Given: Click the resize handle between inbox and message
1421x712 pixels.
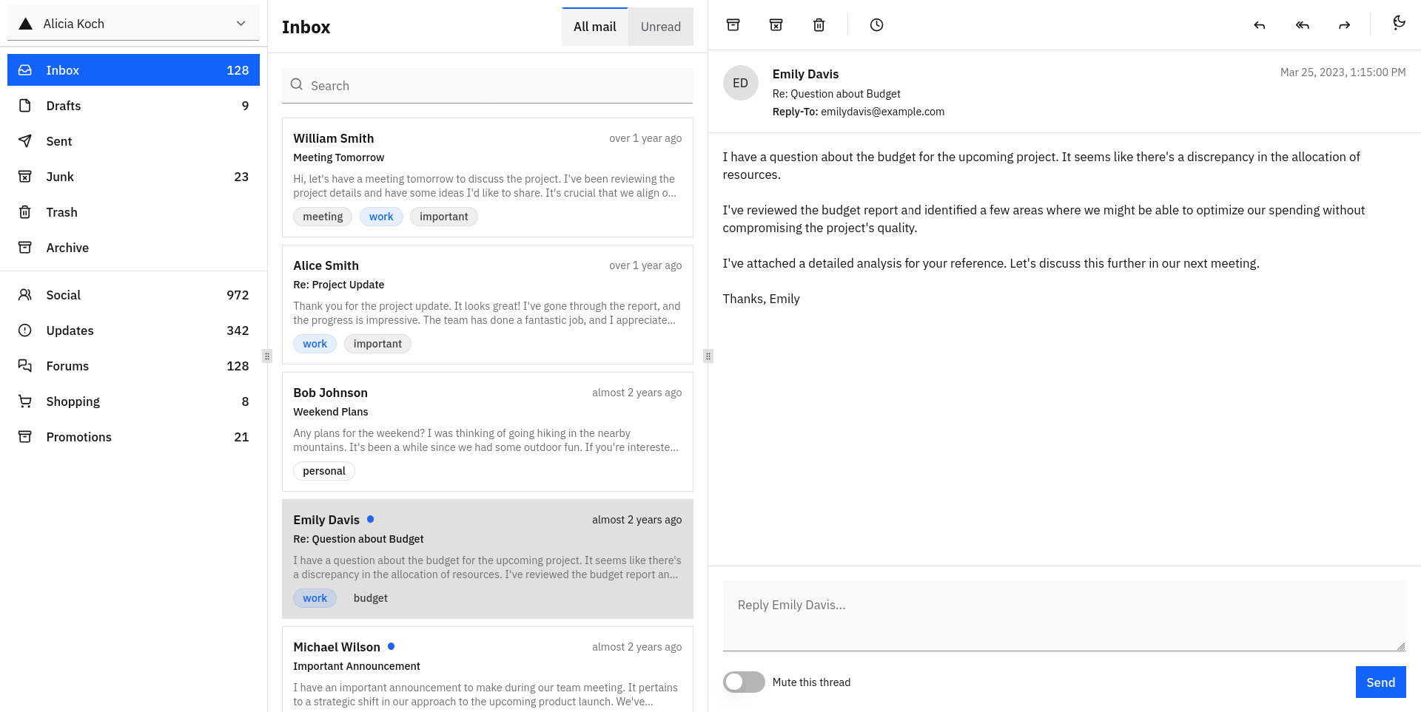Looking at the screenshot, I should (x=708, y=356).
